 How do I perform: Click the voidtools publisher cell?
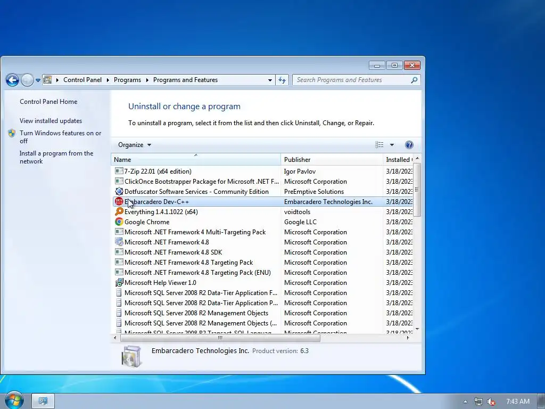(x=297, y=212)
